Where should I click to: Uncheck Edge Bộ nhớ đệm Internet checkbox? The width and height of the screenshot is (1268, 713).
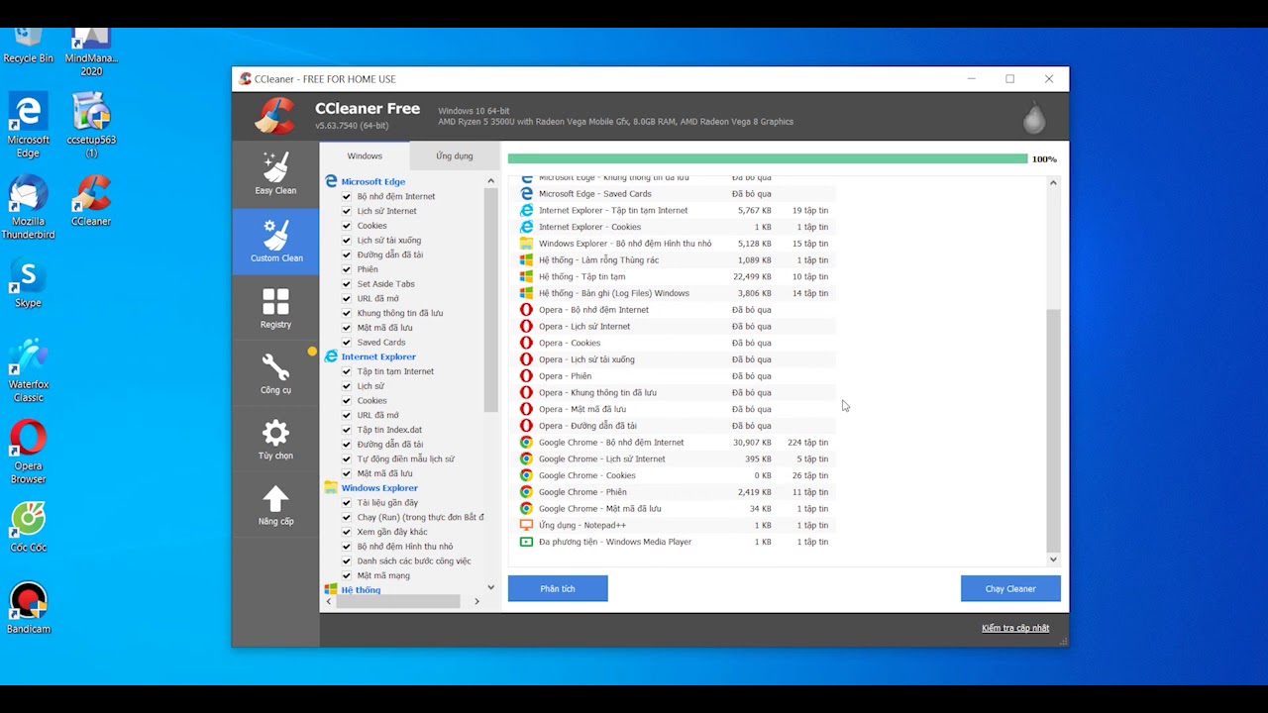[347, 196]
